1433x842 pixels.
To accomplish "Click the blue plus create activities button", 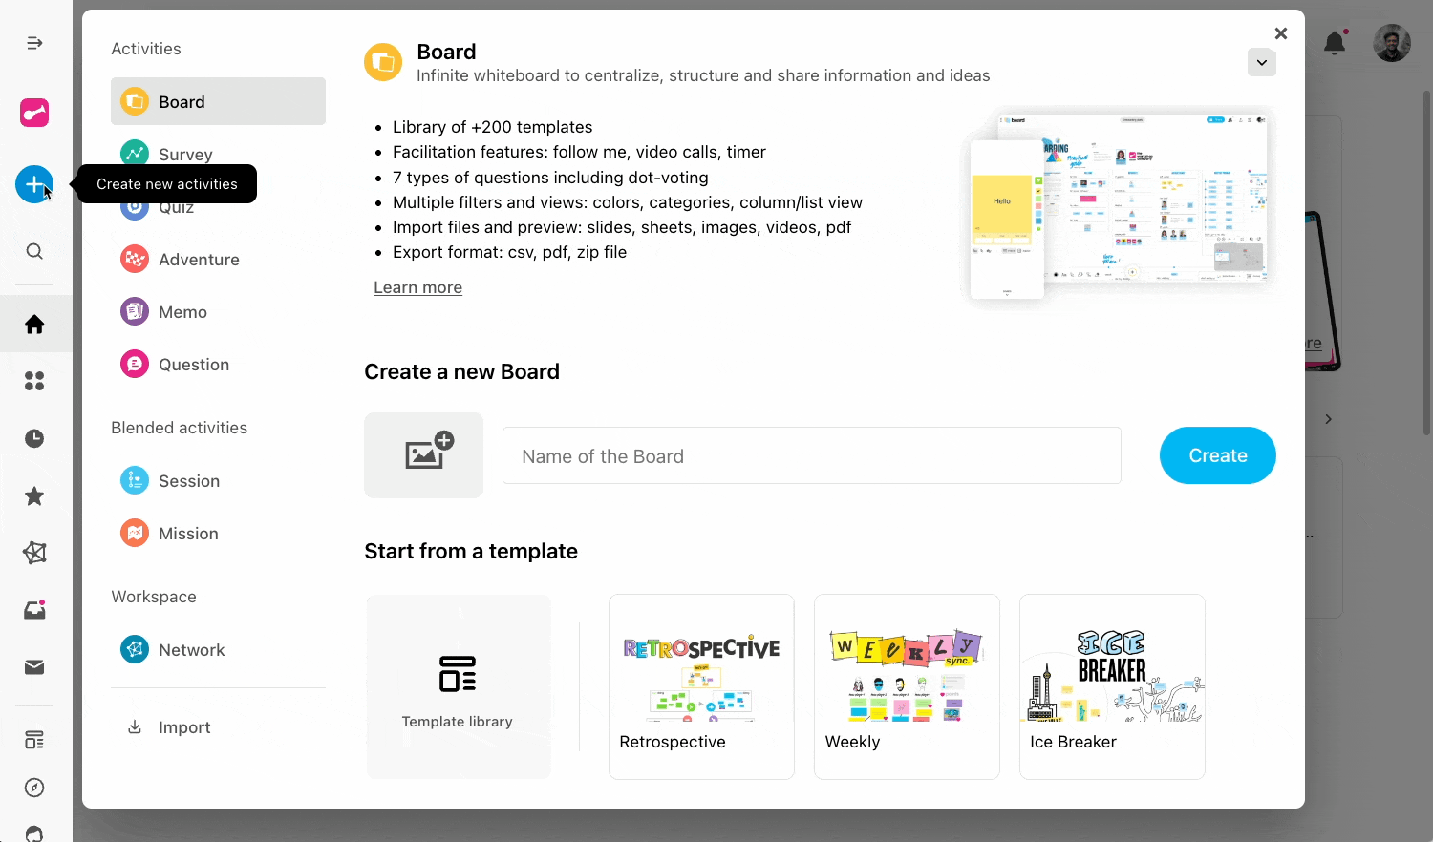I will pos(33,184).
